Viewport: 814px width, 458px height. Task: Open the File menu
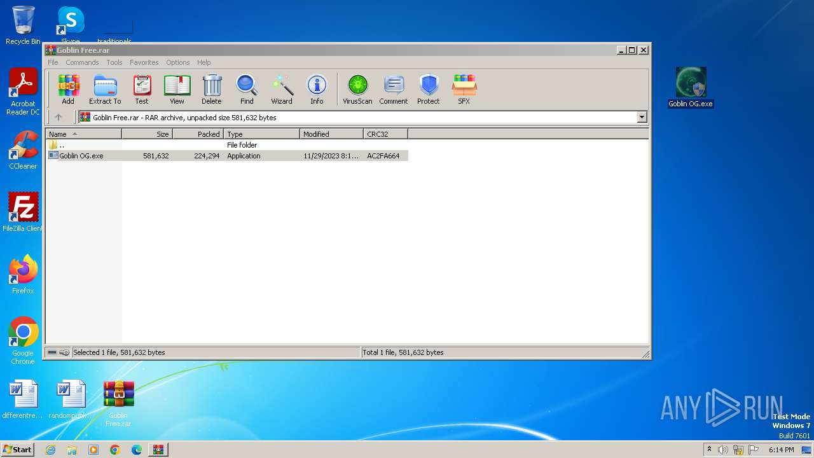53,62
